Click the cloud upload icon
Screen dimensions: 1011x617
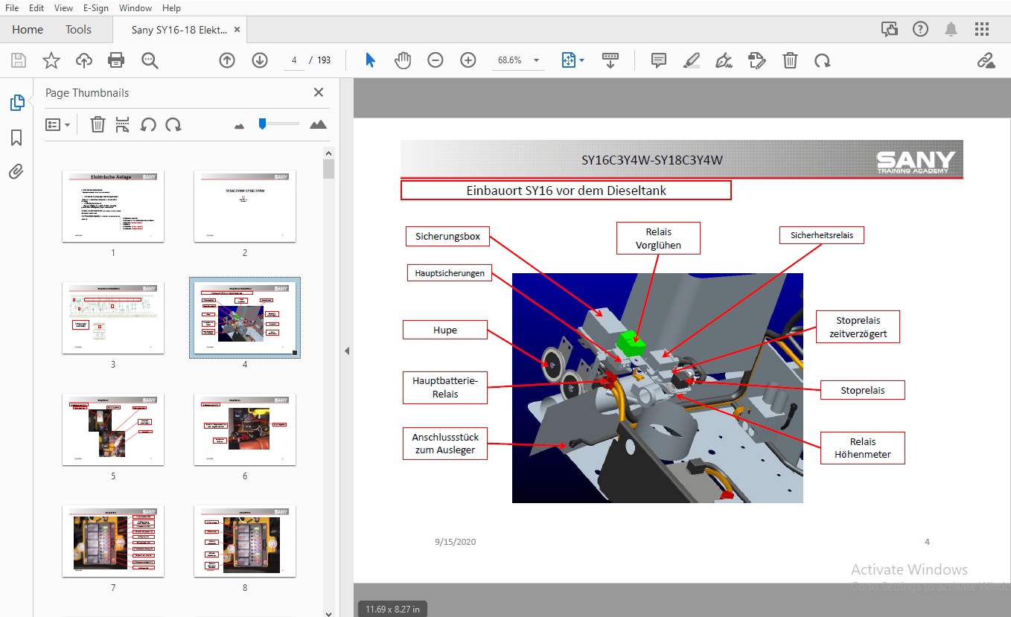click(84, 60)
